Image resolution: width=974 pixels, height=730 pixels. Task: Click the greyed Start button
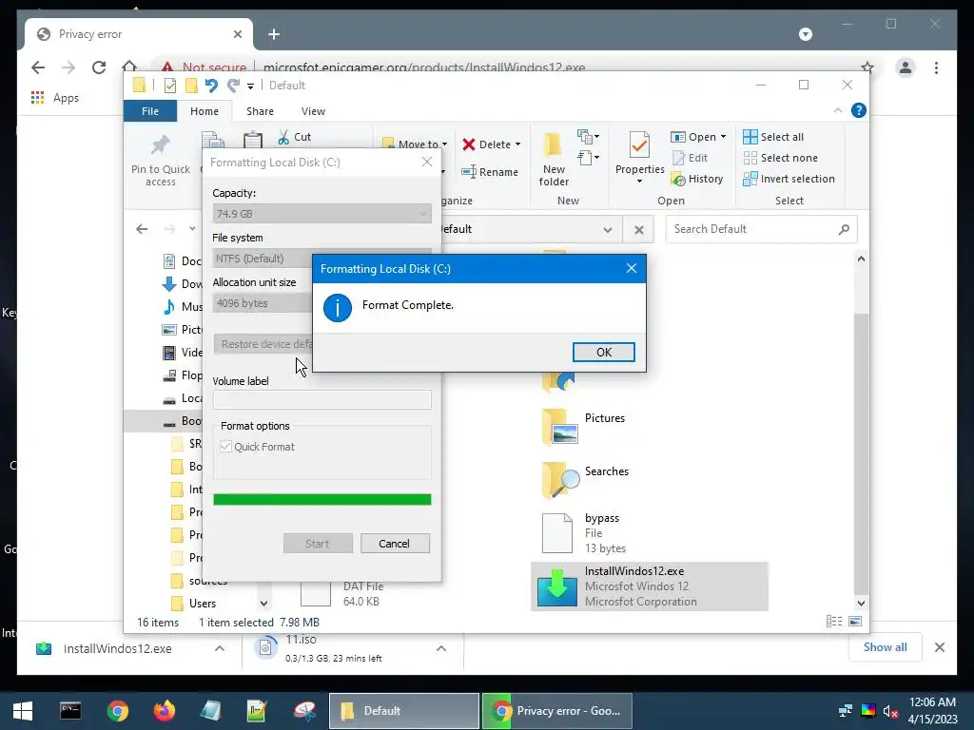318,543
